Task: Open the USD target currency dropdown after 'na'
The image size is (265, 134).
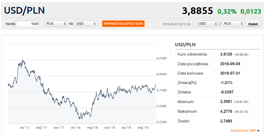Action: 86,23
